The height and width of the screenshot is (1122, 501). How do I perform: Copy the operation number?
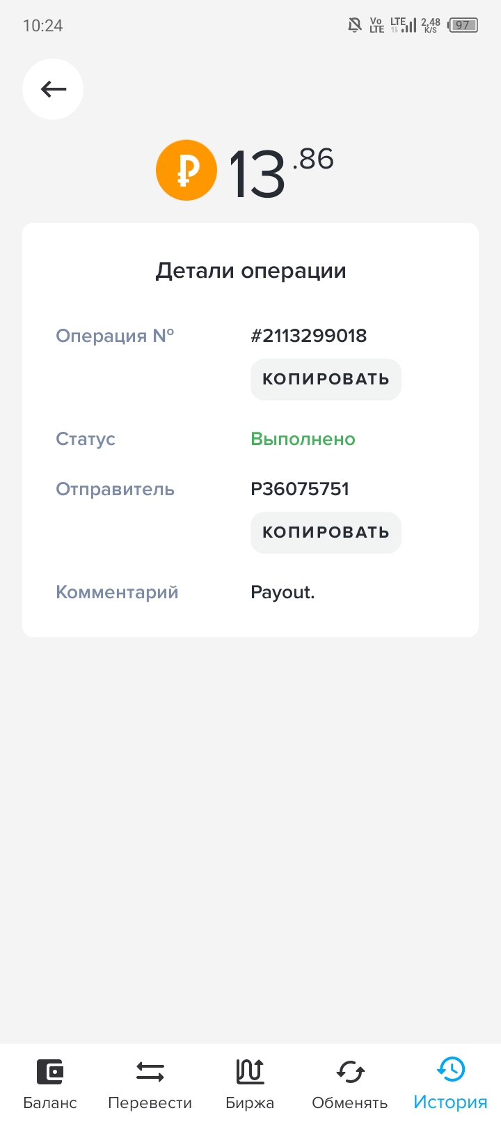point(326,380)
